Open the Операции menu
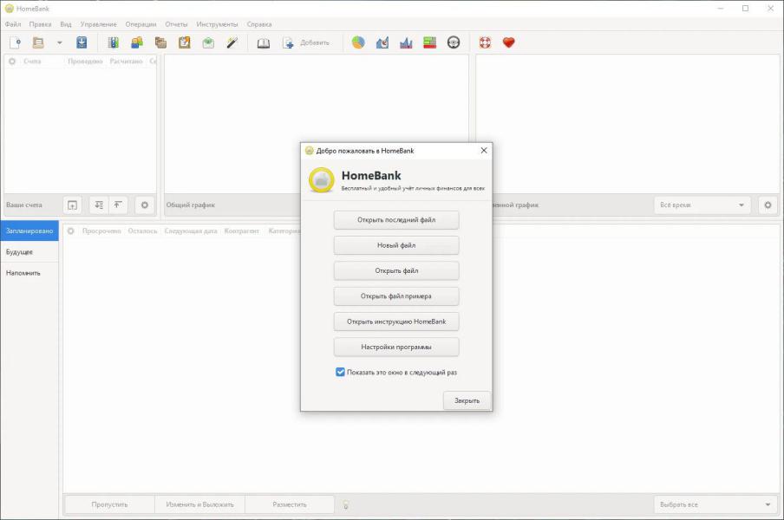Screen dimensions: 784x520 pos(140,24)
